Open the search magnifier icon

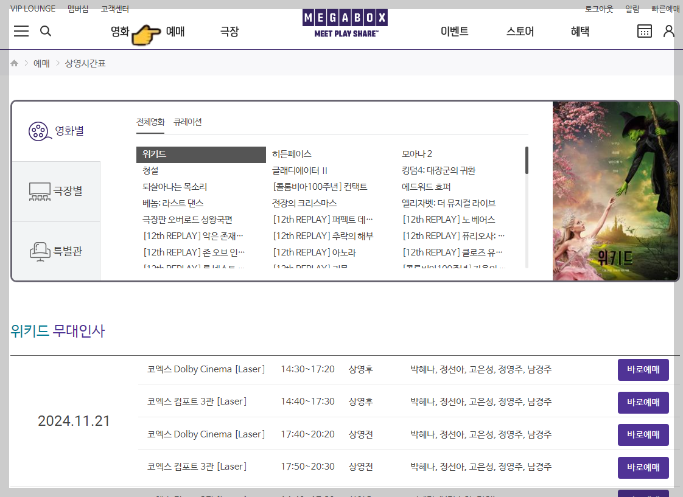(x=45, y=31)
